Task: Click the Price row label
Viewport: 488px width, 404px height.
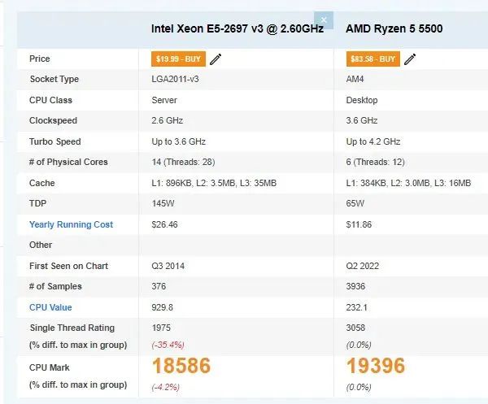Action: pyautogui.click(x=40, y=59)
